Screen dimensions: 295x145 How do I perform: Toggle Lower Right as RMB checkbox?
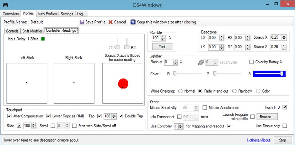(48, 116)
